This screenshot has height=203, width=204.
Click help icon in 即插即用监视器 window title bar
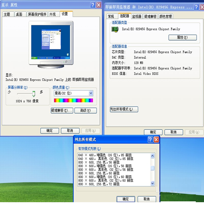[x=196, y=7]
